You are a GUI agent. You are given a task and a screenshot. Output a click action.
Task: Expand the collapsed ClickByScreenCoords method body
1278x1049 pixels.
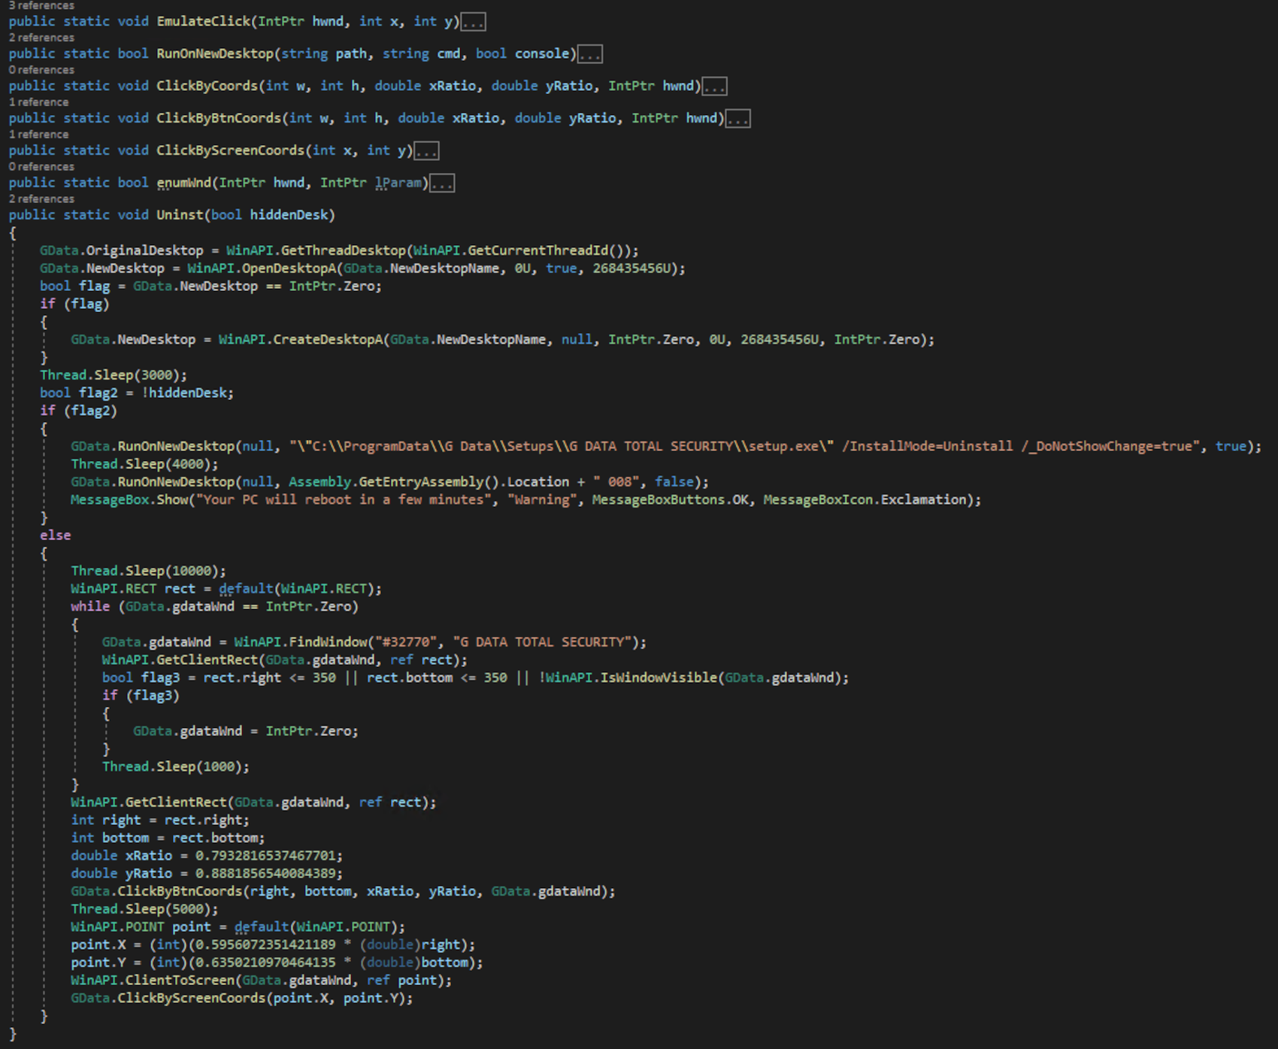click(426, 152)
